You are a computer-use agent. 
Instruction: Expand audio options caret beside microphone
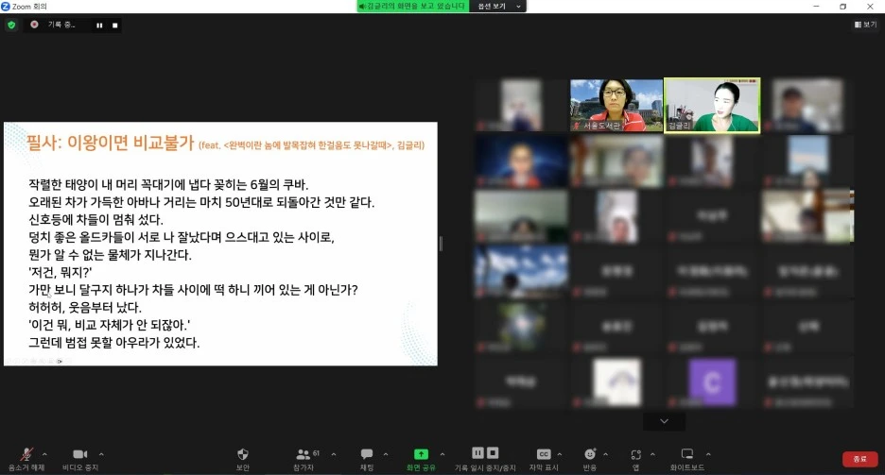pos(44,454)
